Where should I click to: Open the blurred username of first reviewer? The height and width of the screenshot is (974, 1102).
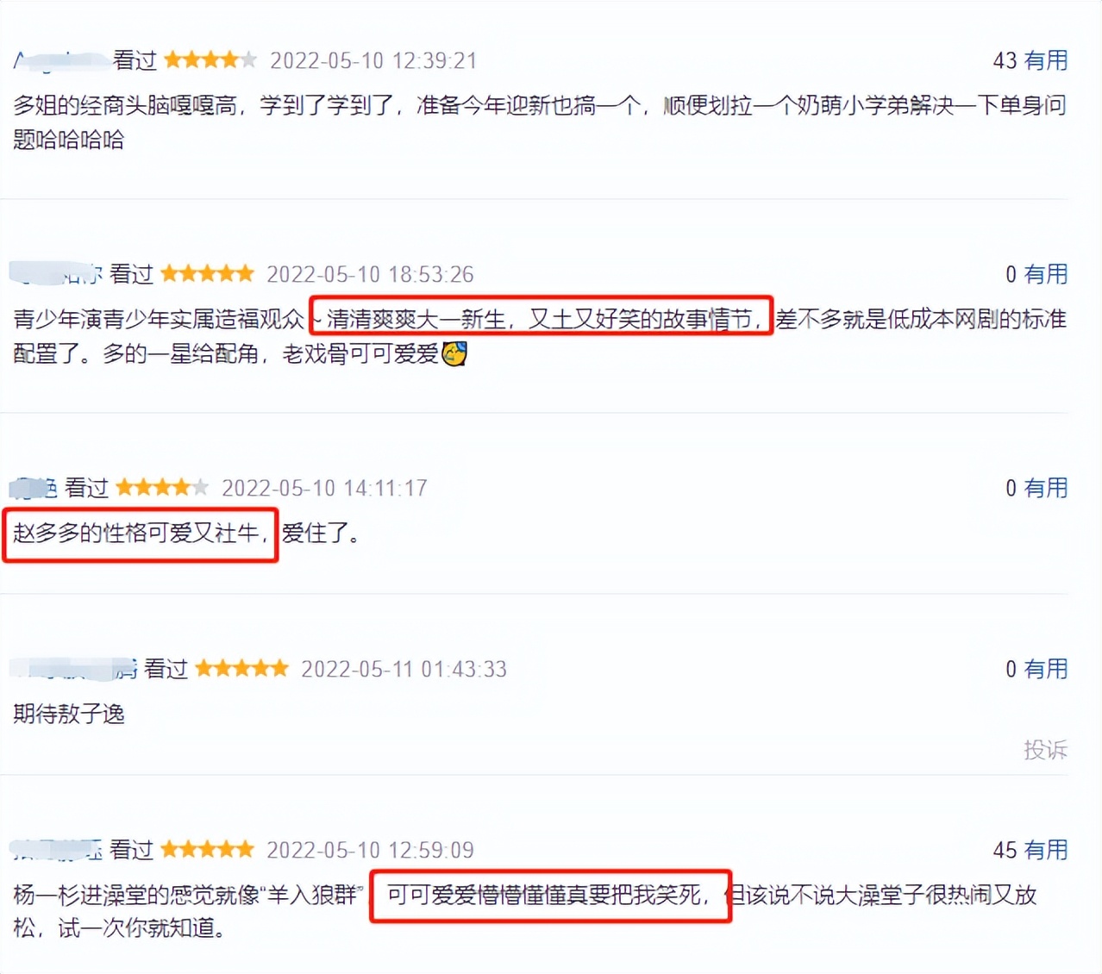[x=61, y=60]
